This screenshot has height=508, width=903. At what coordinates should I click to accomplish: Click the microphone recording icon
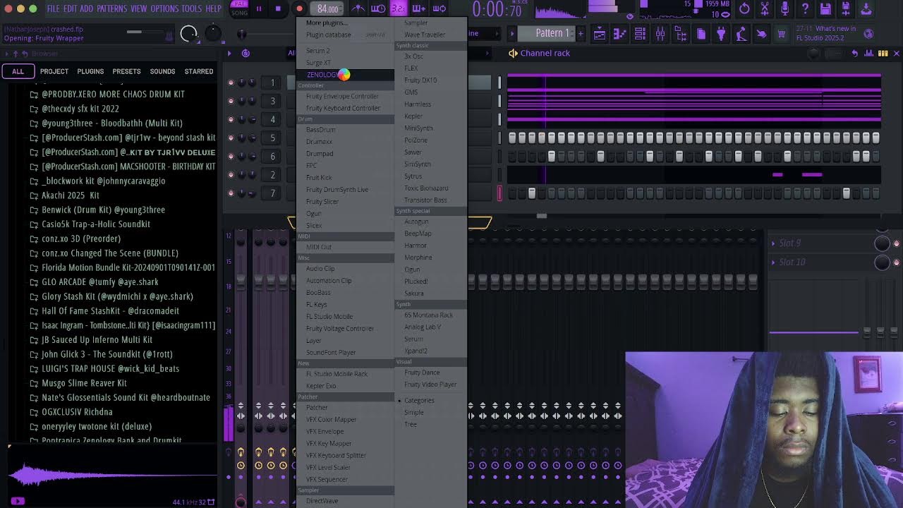784,9
